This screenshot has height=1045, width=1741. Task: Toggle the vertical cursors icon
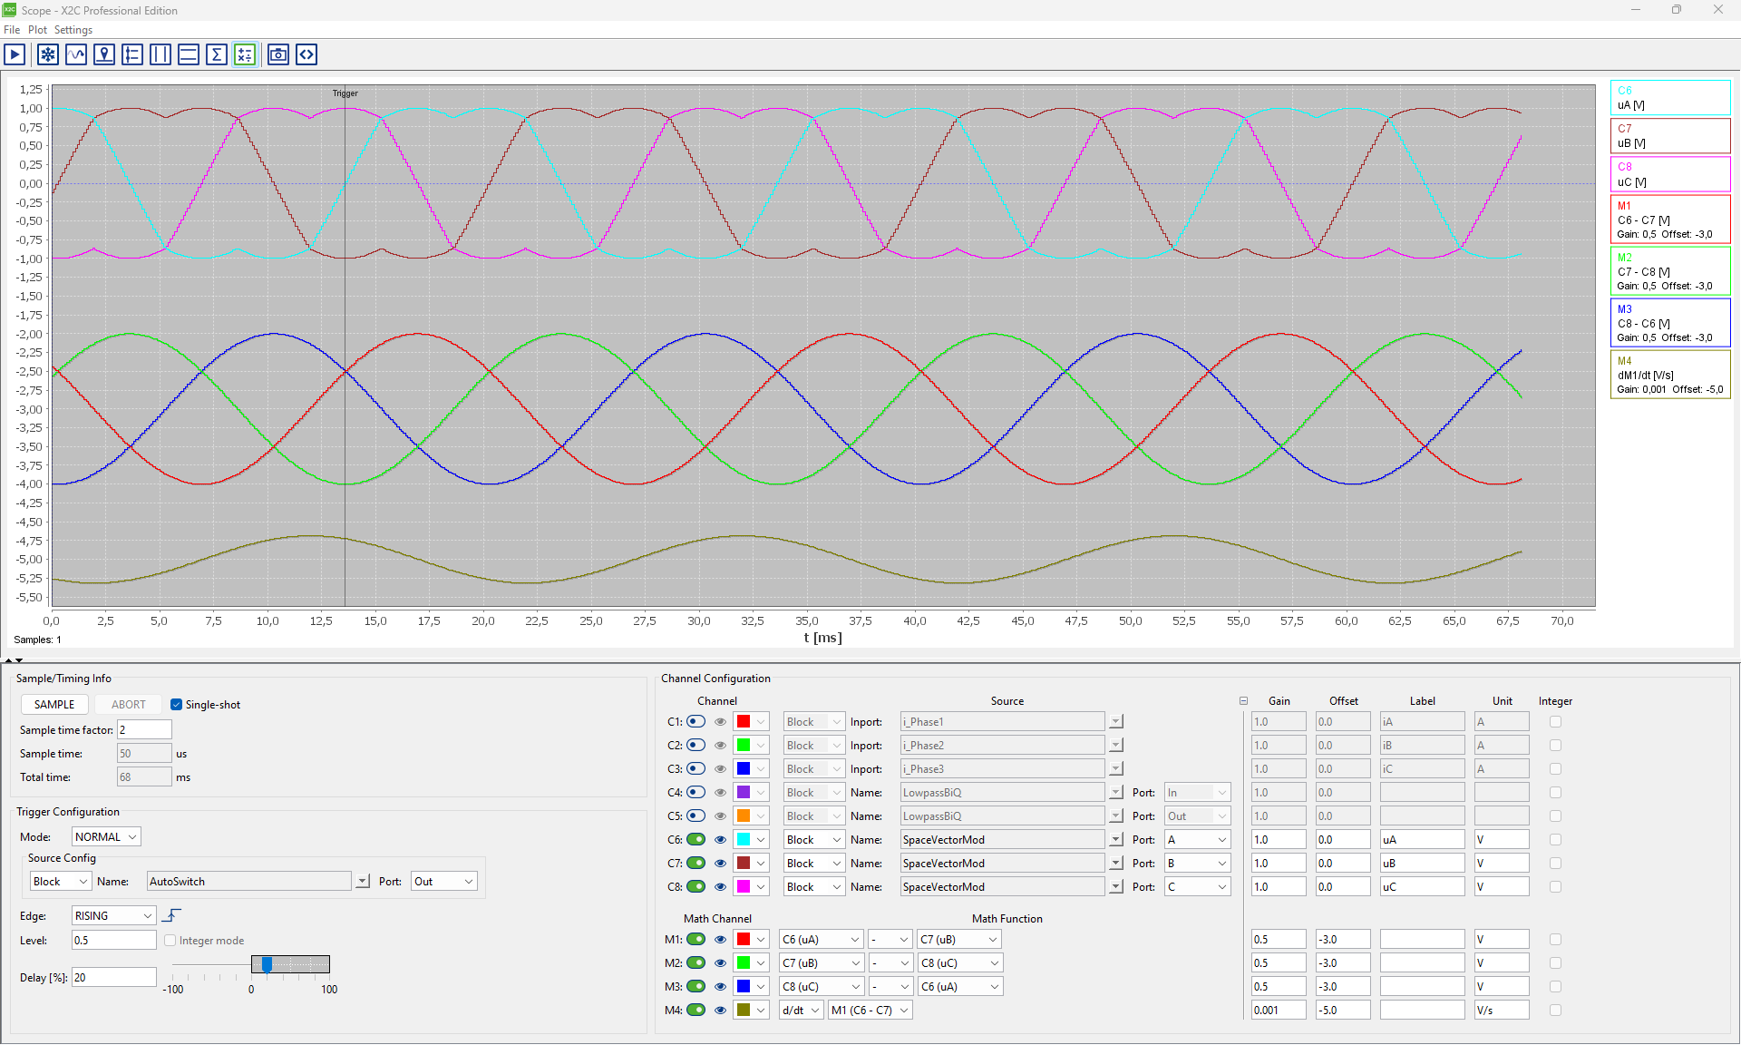pyautogui.click(x=160, y=54)
